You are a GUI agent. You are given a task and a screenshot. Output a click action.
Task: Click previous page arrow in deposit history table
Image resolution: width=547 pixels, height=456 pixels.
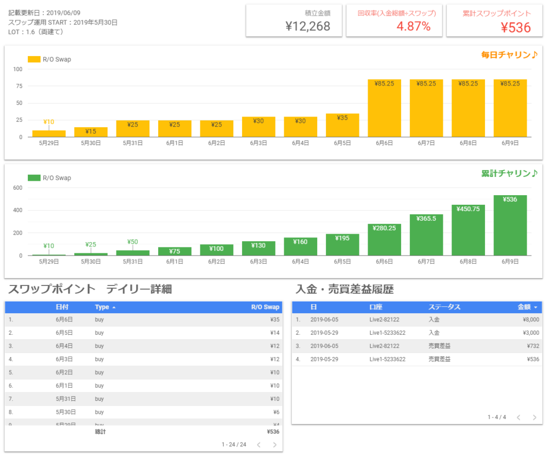pos(518,417)
